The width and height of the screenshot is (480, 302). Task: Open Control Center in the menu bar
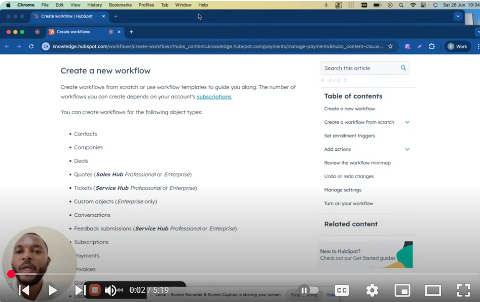click(x=423, y=5)
